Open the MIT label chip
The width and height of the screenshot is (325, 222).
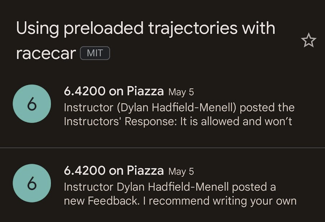coord(95,54)
